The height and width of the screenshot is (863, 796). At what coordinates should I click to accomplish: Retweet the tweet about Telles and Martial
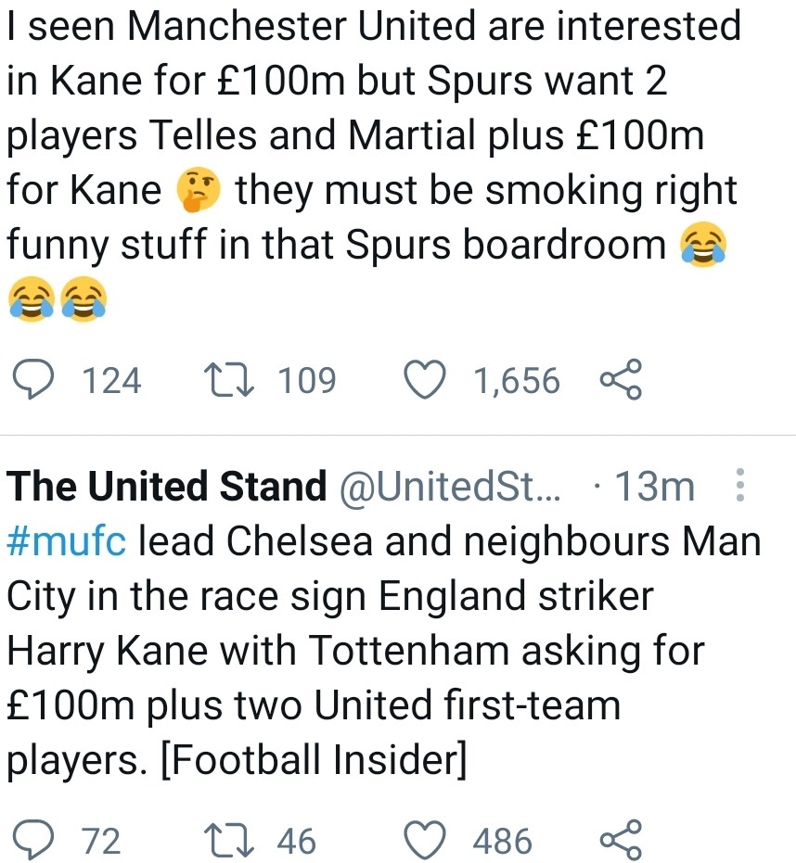click(229, 381)
